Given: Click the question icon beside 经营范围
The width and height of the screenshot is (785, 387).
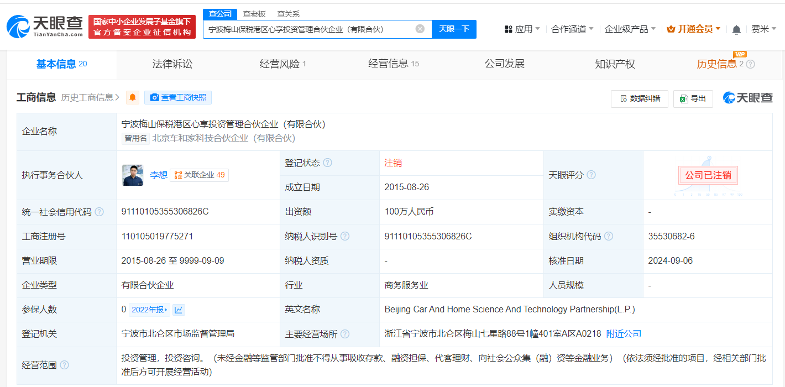Looking at the screenshot, I should [65, 365].
